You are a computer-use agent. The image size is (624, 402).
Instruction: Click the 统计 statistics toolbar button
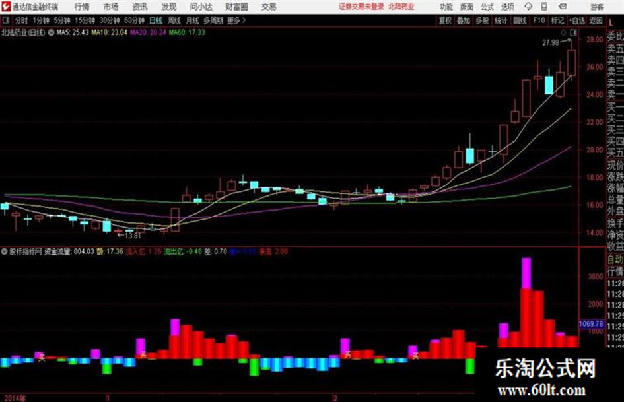tap(501, 20)
